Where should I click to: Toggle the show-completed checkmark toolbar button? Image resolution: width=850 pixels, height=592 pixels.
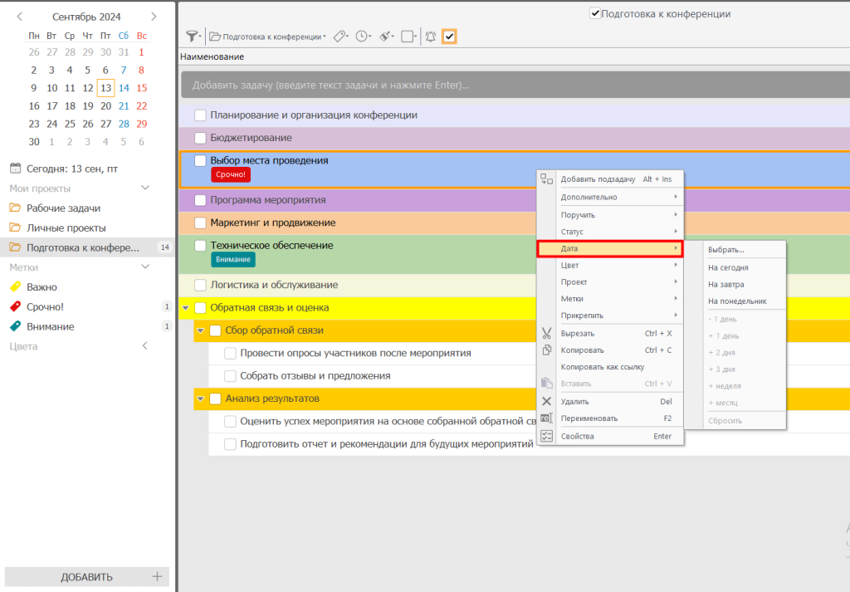(x=449, y=36)
